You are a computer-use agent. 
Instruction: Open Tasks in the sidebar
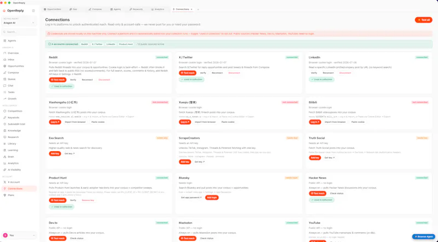[x=11, y=92]
